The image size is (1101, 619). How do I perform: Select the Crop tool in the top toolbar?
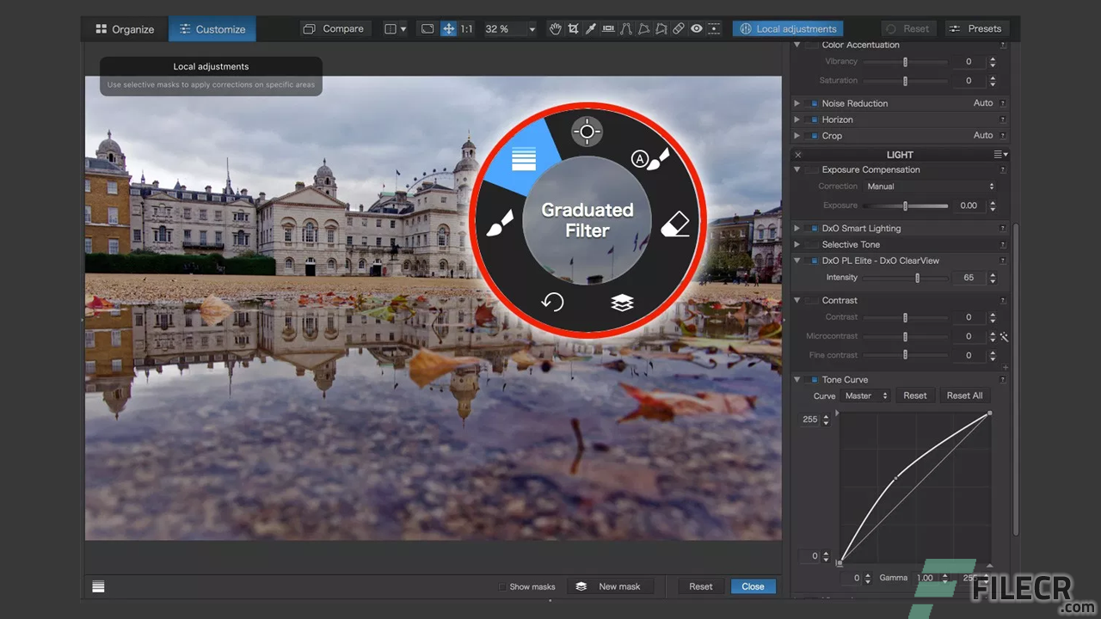[x=574, y=28]
